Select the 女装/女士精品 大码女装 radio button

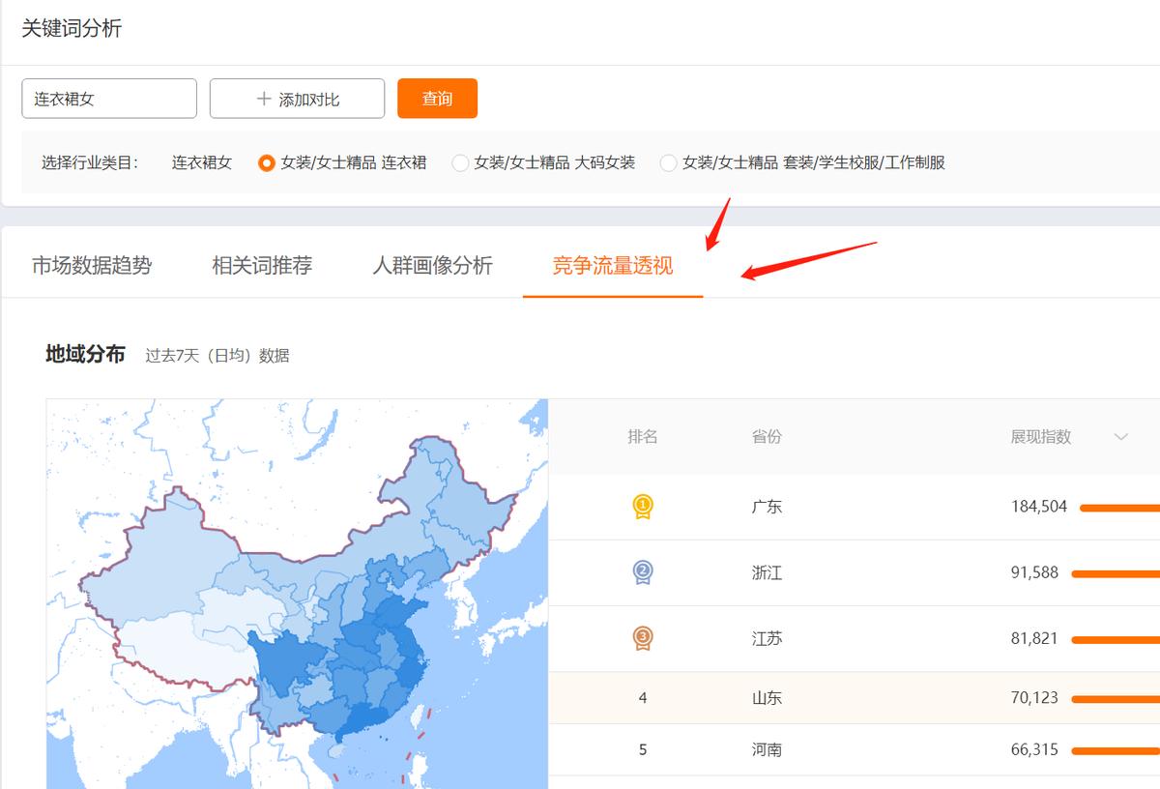(x=460, y=163)
